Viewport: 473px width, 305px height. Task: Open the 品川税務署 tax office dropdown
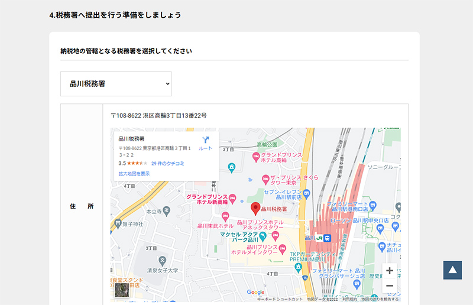116,84
